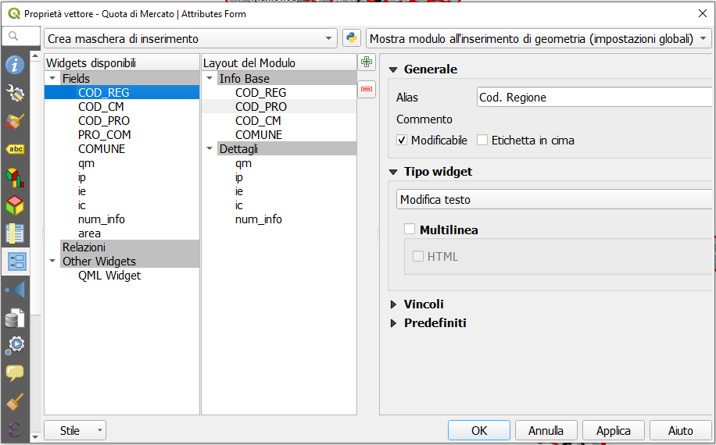Collapse the Generale section
Screen dimensions: 716x445
click(x=393, y=69)
